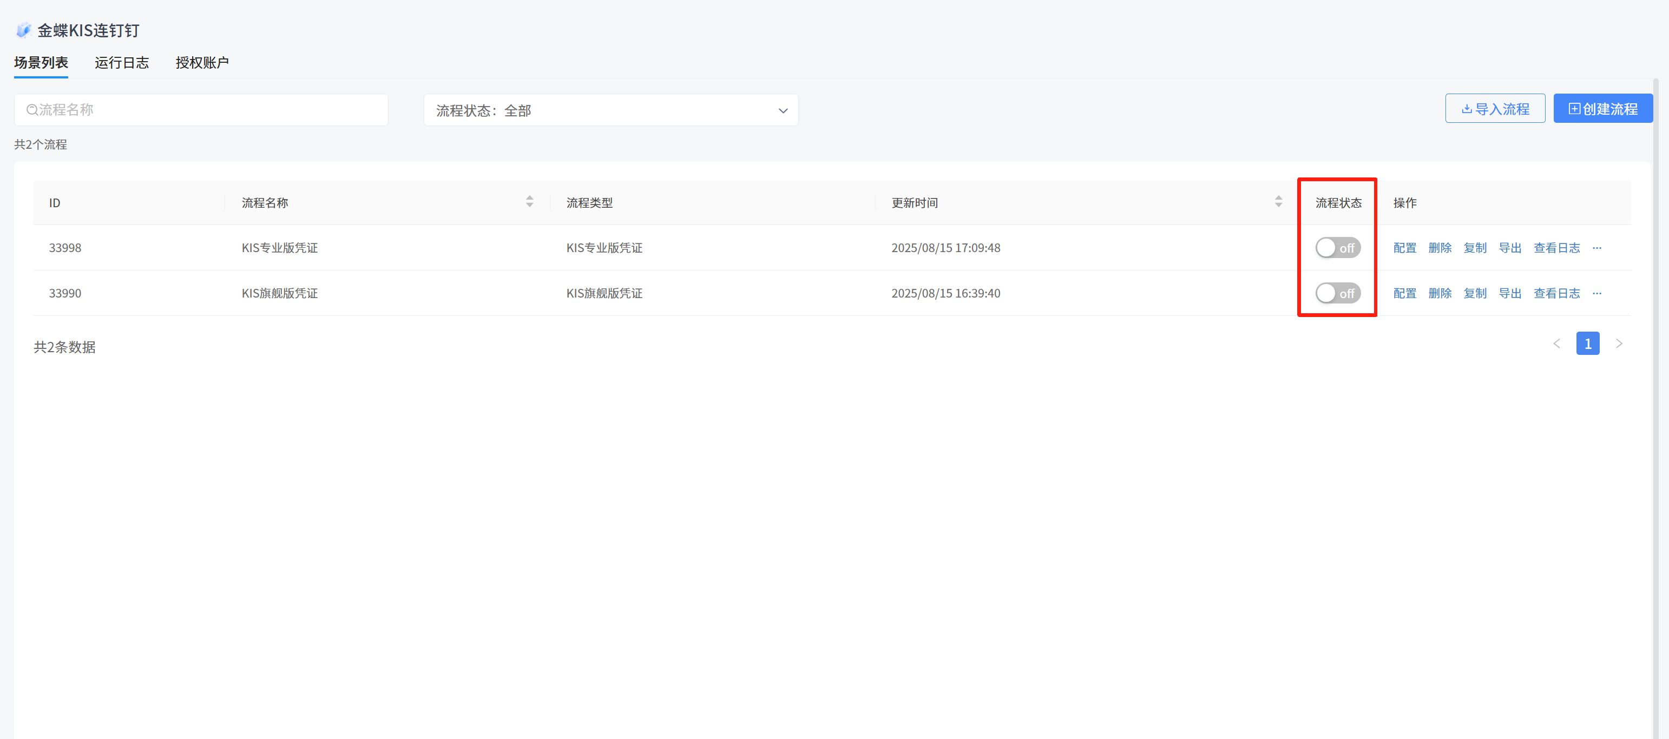Enable the KIS旗舰版凭证 flow toggle
The width and height of the screenshot is (1669, 739).
click(1337, 293)
